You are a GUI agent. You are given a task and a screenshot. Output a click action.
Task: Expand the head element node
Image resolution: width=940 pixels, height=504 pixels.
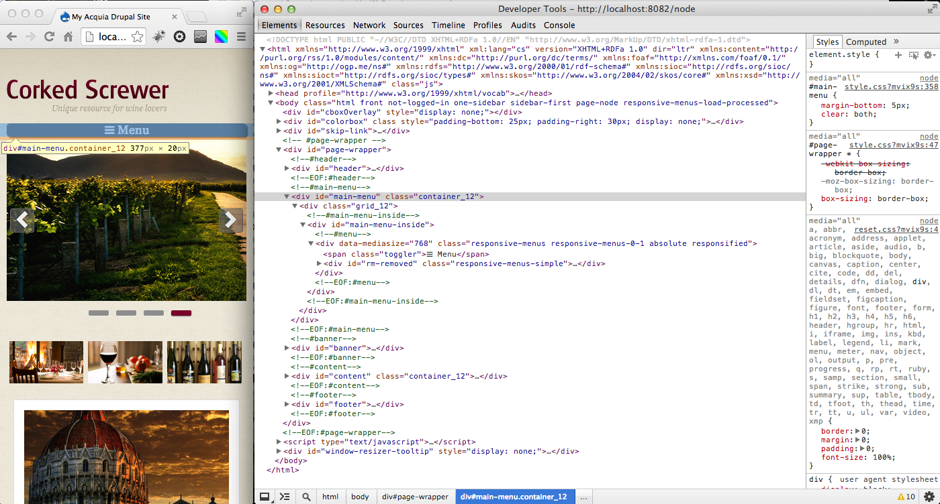tap(271, 93)
